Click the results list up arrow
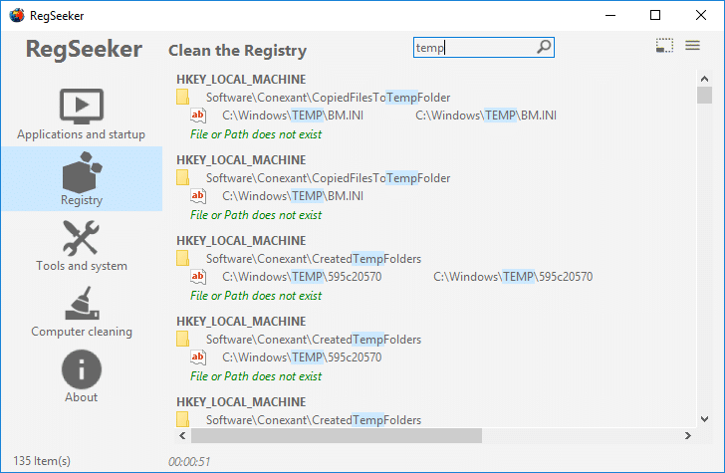Image resolution: width=725 pixels, height=473 pixels. (704, 79)
